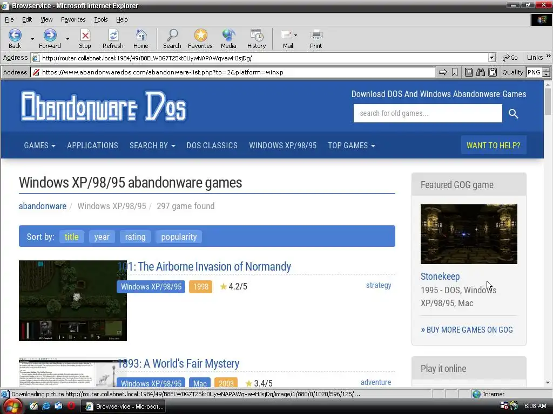Open the Help menu
This screenshot has width=553, height=414.
tap(122, 19)
